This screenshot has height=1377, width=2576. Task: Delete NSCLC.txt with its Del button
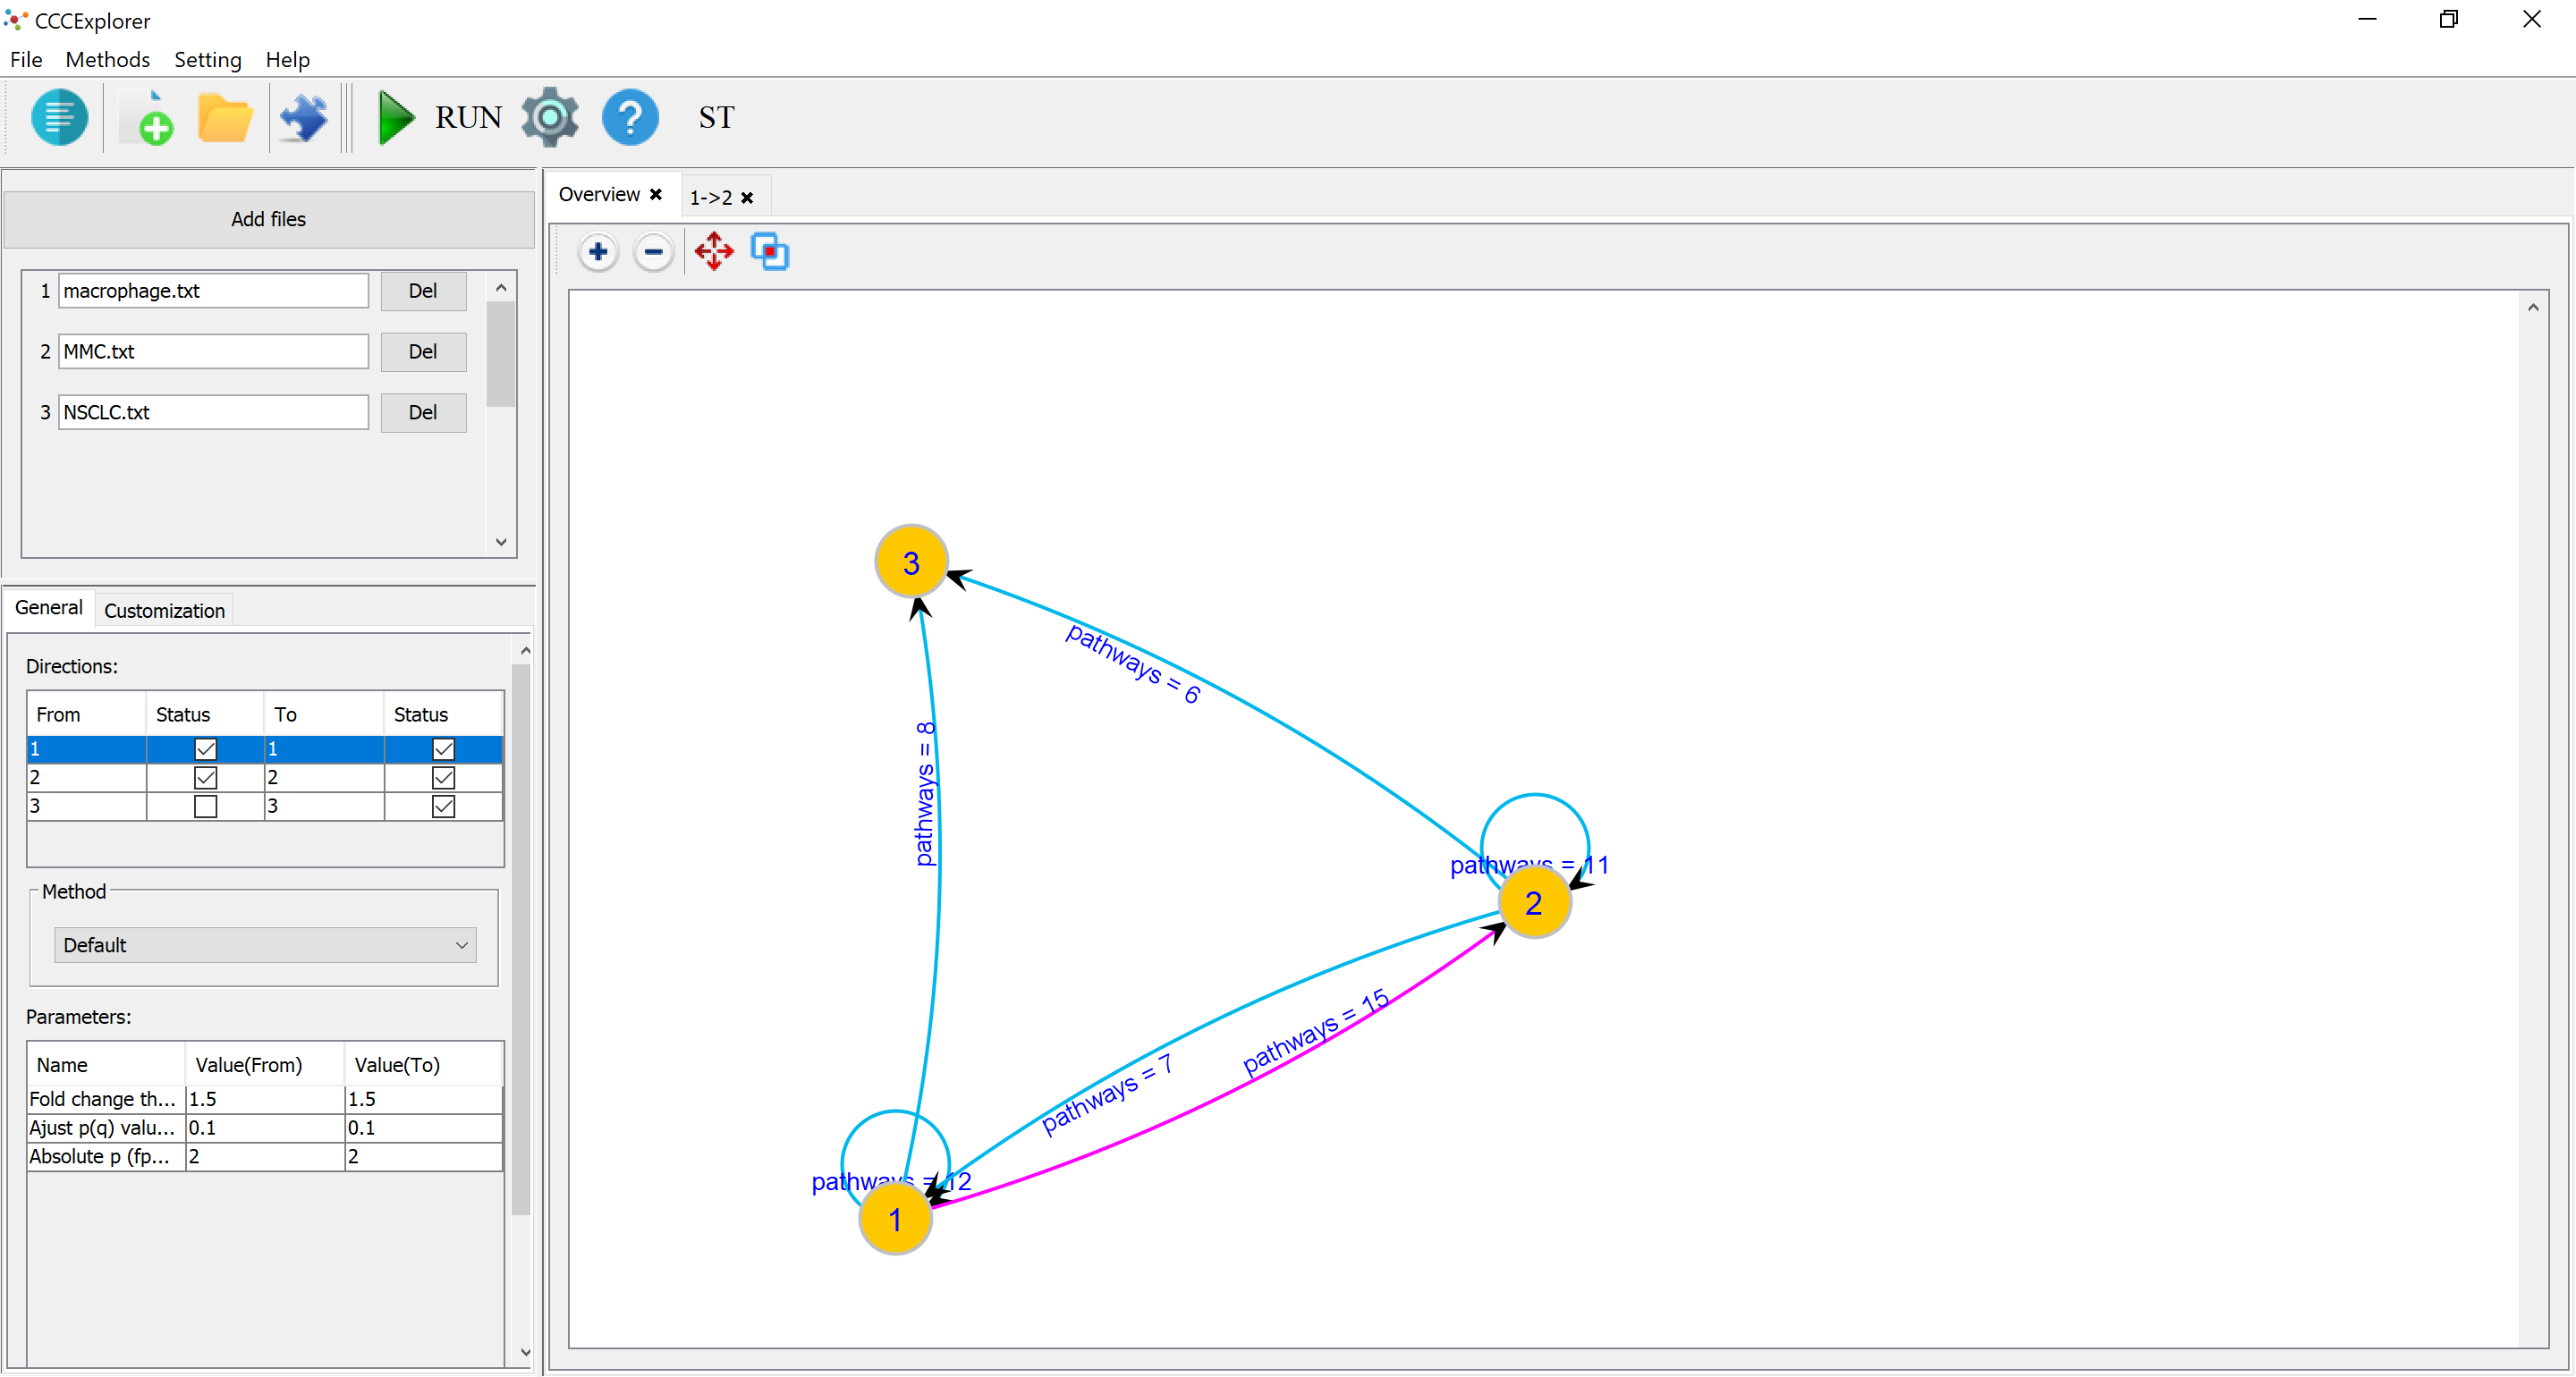[423, 412]
